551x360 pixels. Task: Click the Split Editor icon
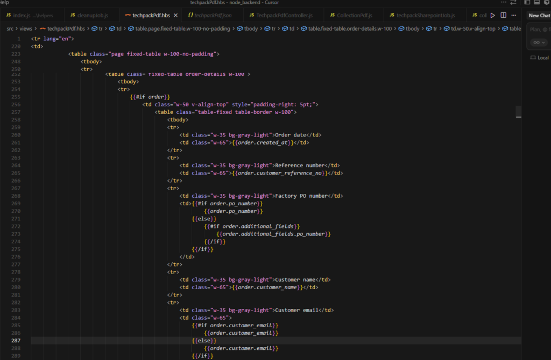(503, 15)
